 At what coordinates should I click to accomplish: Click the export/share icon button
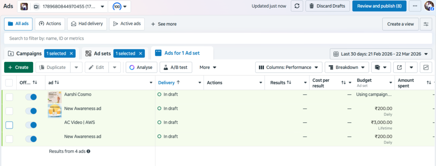(x=399, y=68)
